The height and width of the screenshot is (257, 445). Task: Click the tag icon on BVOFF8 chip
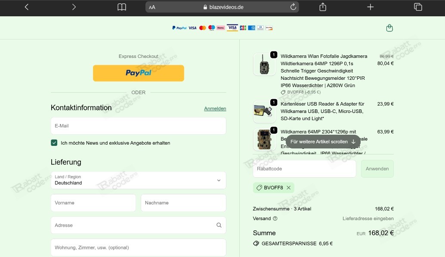pos(259,187)
